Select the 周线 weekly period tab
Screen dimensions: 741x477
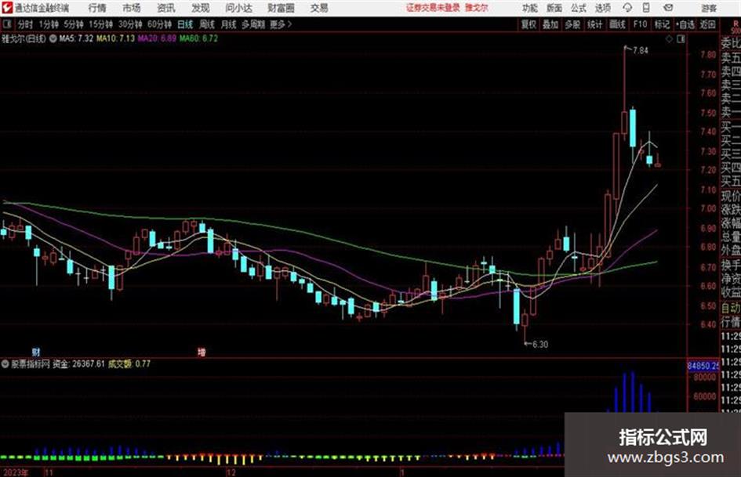pyautogui.click(x=207, y=24)
